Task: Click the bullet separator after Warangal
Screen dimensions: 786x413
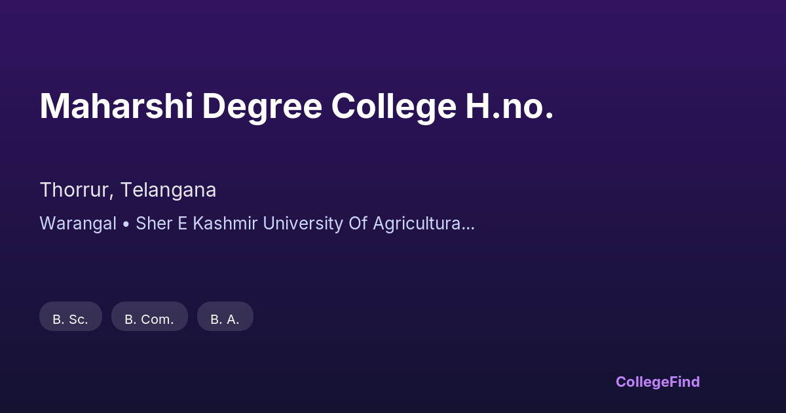Action: (126, 224)
